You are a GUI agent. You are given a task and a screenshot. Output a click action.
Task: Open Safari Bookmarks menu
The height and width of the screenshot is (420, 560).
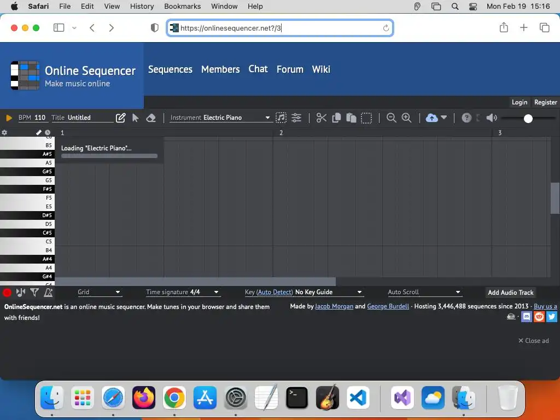click(183, 6)
